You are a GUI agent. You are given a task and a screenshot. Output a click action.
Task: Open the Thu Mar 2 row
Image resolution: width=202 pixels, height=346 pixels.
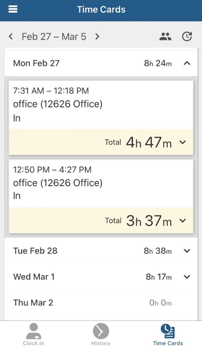point(101,303)
